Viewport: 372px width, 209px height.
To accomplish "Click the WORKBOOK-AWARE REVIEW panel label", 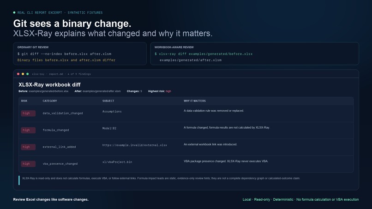I will pos(174,48).
